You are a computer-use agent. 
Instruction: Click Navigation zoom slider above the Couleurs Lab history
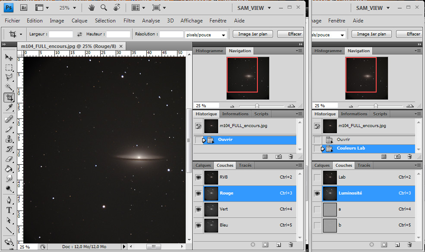tap(376, 105)
